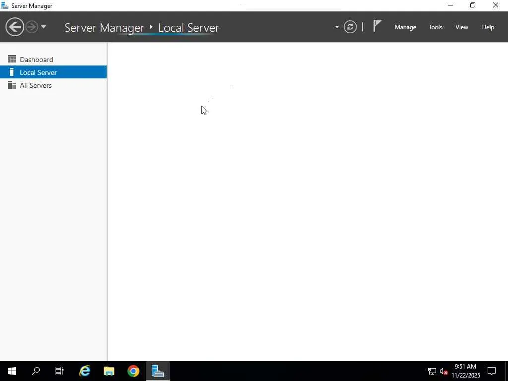Open the notifications flag
The height and width of the screenshot is (381, 508).
pyautogui.click(x=377, y=26)
